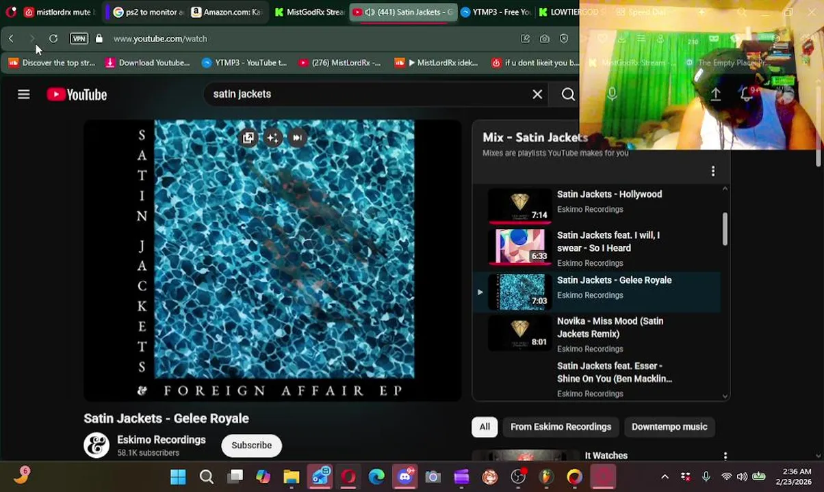Switch to the 'MistGodRx Stream' tab
The height and width of the screenshot is (492, 824).
[309, 12]
